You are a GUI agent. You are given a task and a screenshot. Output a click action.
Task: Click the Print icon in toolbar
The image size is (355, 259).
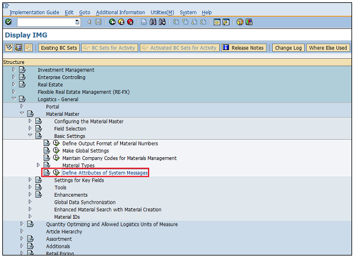click(x=143, y=22)
